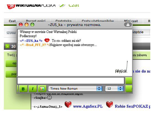Image resolution: width=152 pixels, height=114 pixels.
Task: Click the red heart before Robie SexPOKAZ
Action: click(109, 104)
